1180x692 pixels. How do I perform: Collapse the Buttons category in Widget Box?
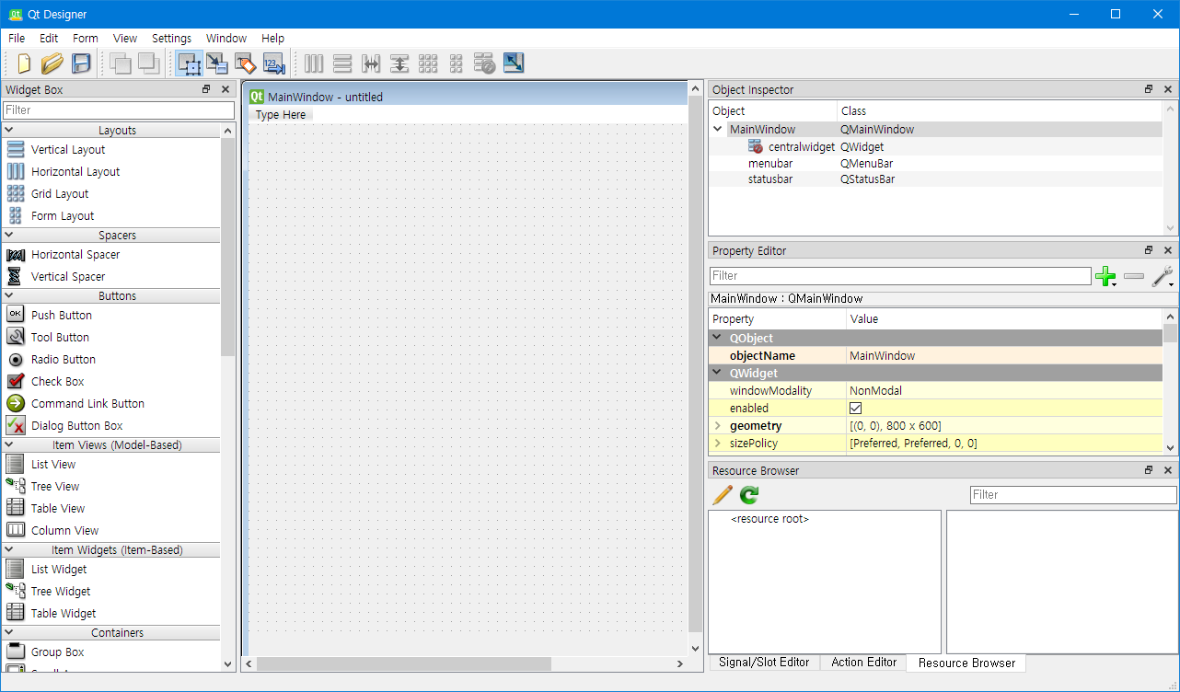point(8,296)
